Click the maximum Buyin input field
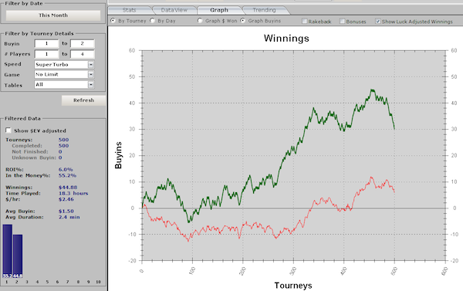The image size is (463, 291). coord(83,44)
